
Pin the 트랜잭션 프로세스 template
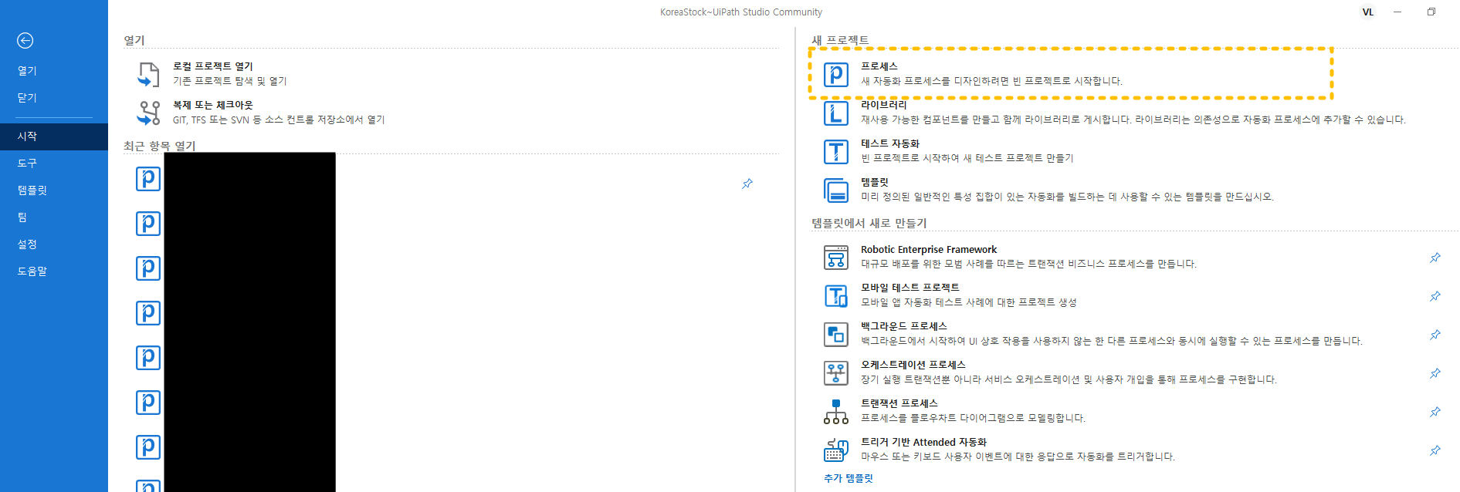pyautogui.click(x=1435, y=412)
